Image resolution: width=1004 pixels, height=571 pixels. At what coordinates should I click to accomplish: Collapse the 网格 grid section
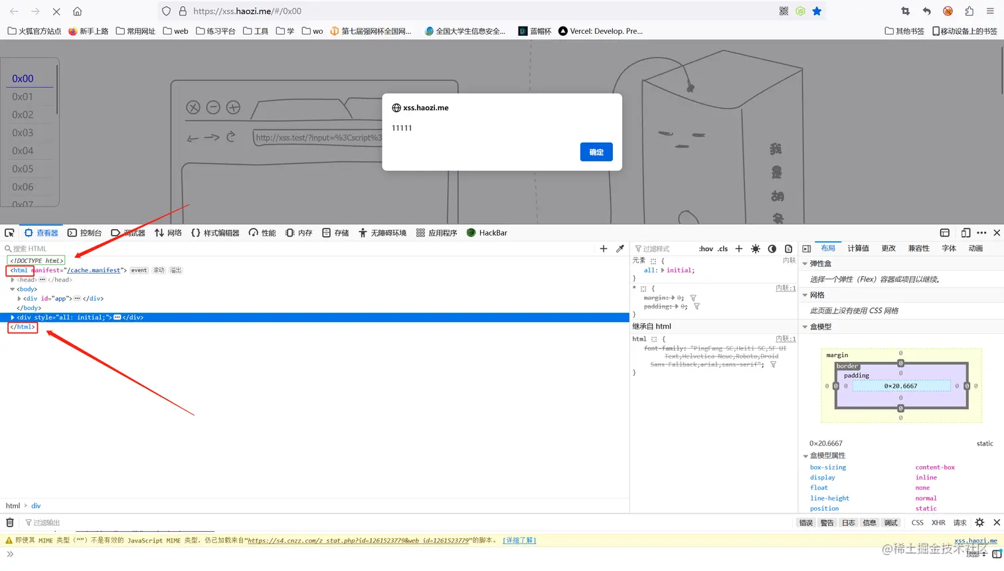click(x=805, y=295)
